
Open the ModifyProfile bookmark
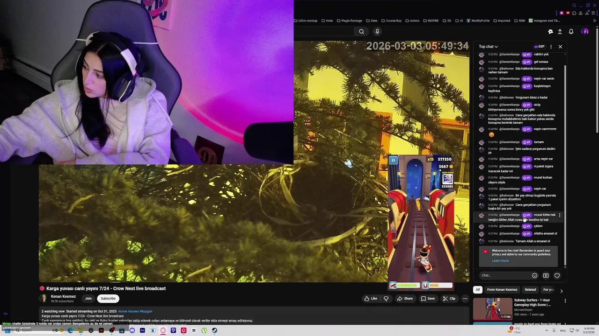click(478, 21)
